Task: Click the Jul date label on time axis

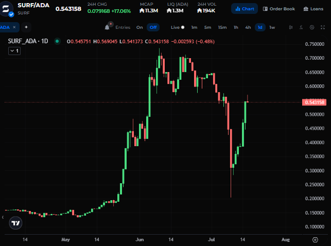Action: coord(211,240)
